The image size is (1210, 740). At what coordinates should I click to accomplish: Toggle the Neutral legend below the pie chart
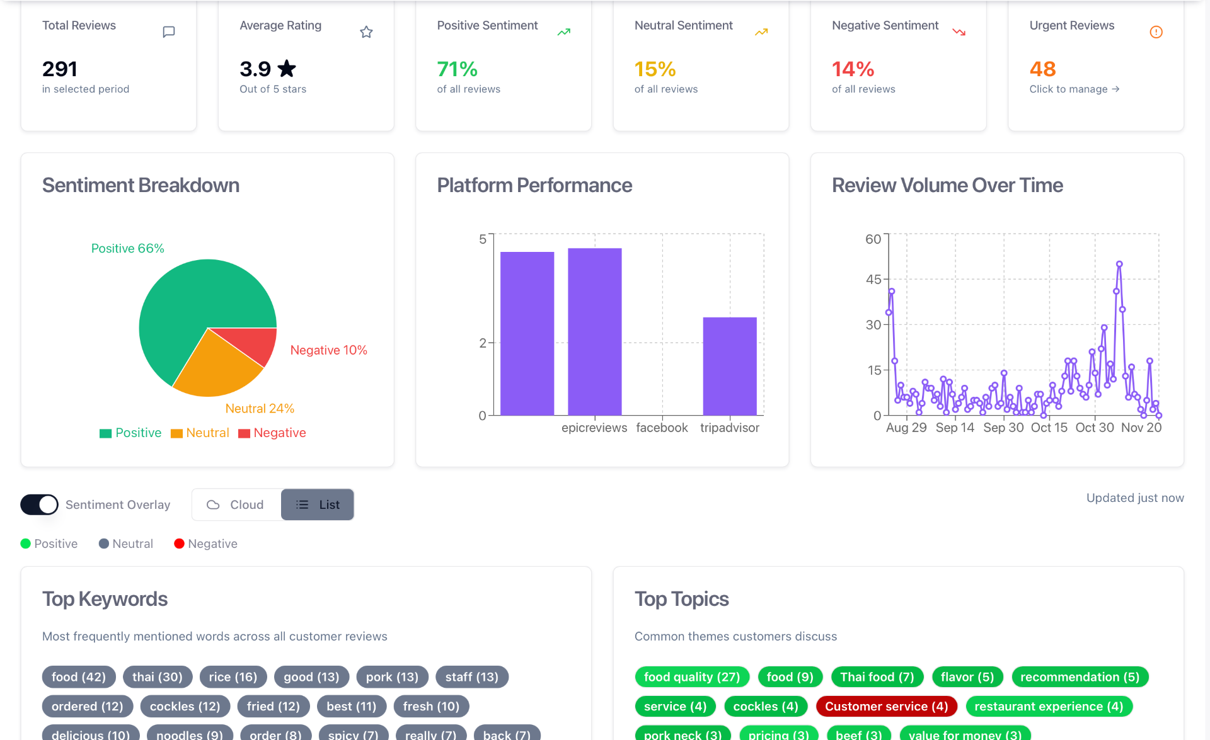200,433
